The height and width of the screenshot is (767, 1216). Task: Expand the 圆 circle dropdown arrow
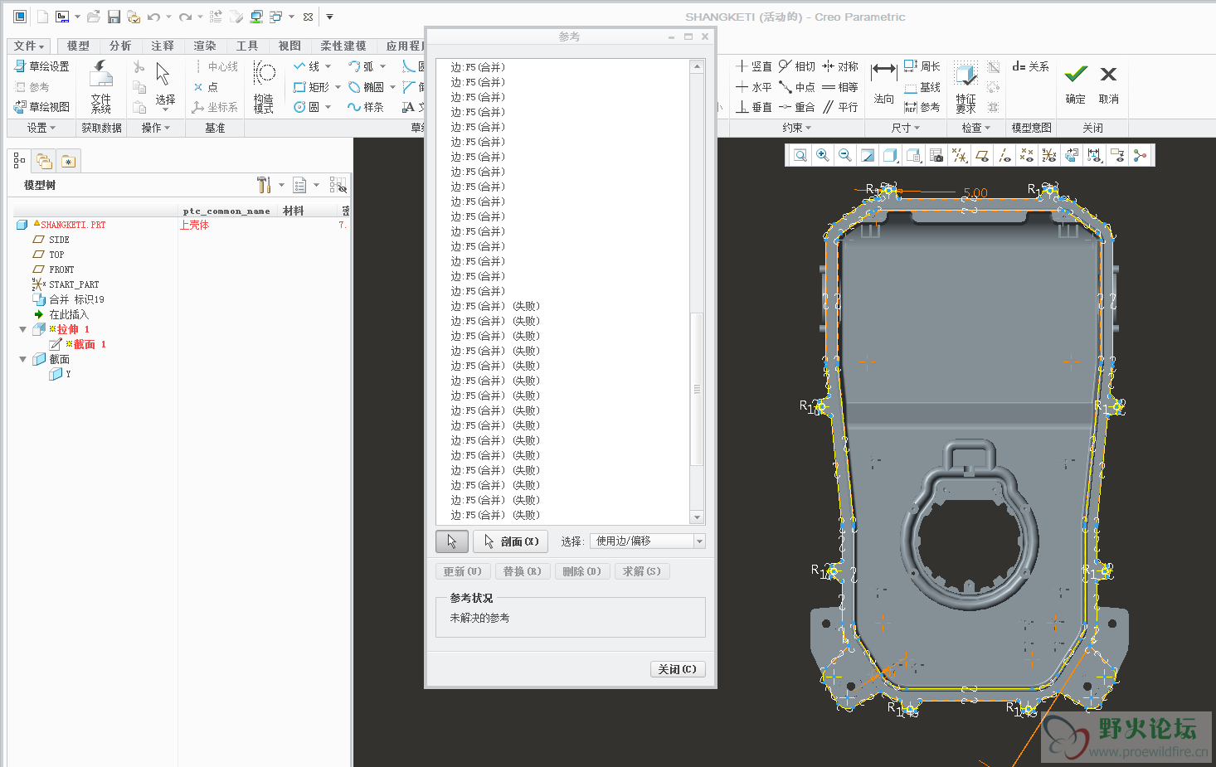(328, 107)
